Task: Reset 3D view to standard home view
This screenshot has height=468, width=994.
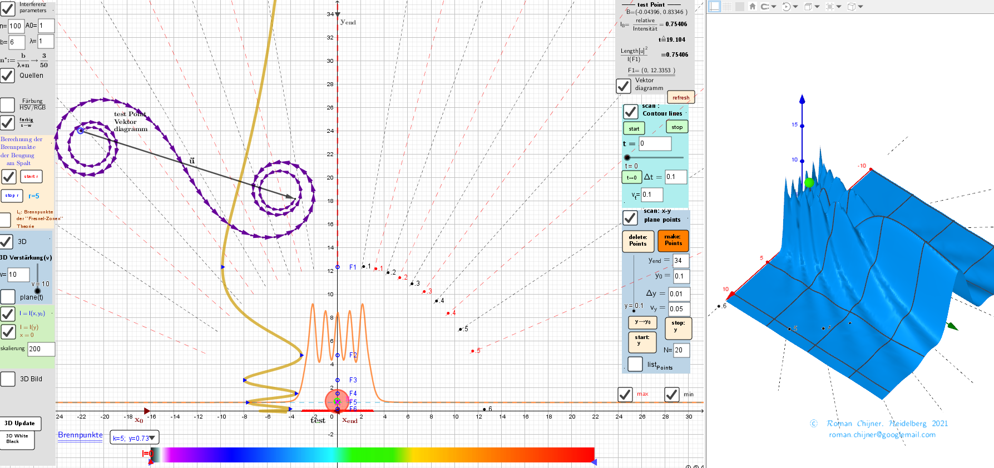Action: point(752,6)
